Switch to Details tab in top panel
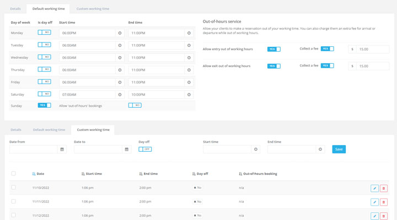397x220 pixels. [x=15, y=9]
